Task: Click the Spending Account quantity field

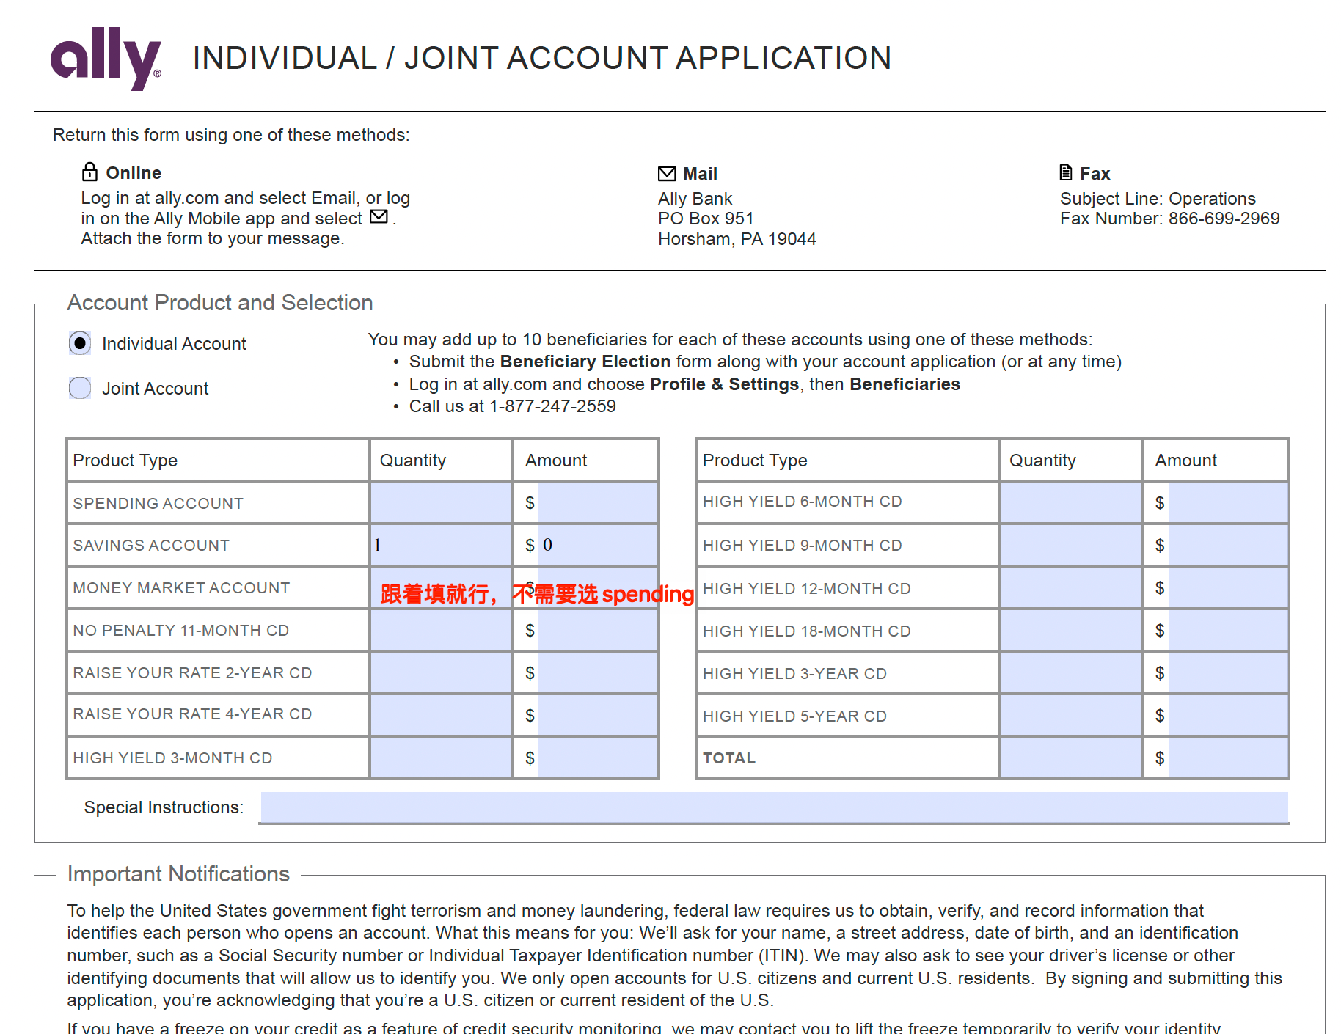Action: [x=440, y=503]
